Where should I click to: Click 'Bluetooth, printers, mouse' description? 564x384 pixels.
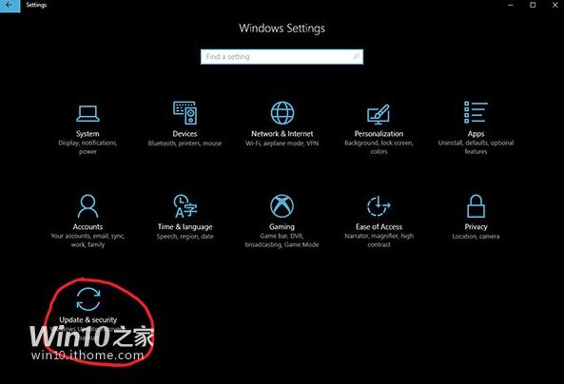click(x=185, y=144)
